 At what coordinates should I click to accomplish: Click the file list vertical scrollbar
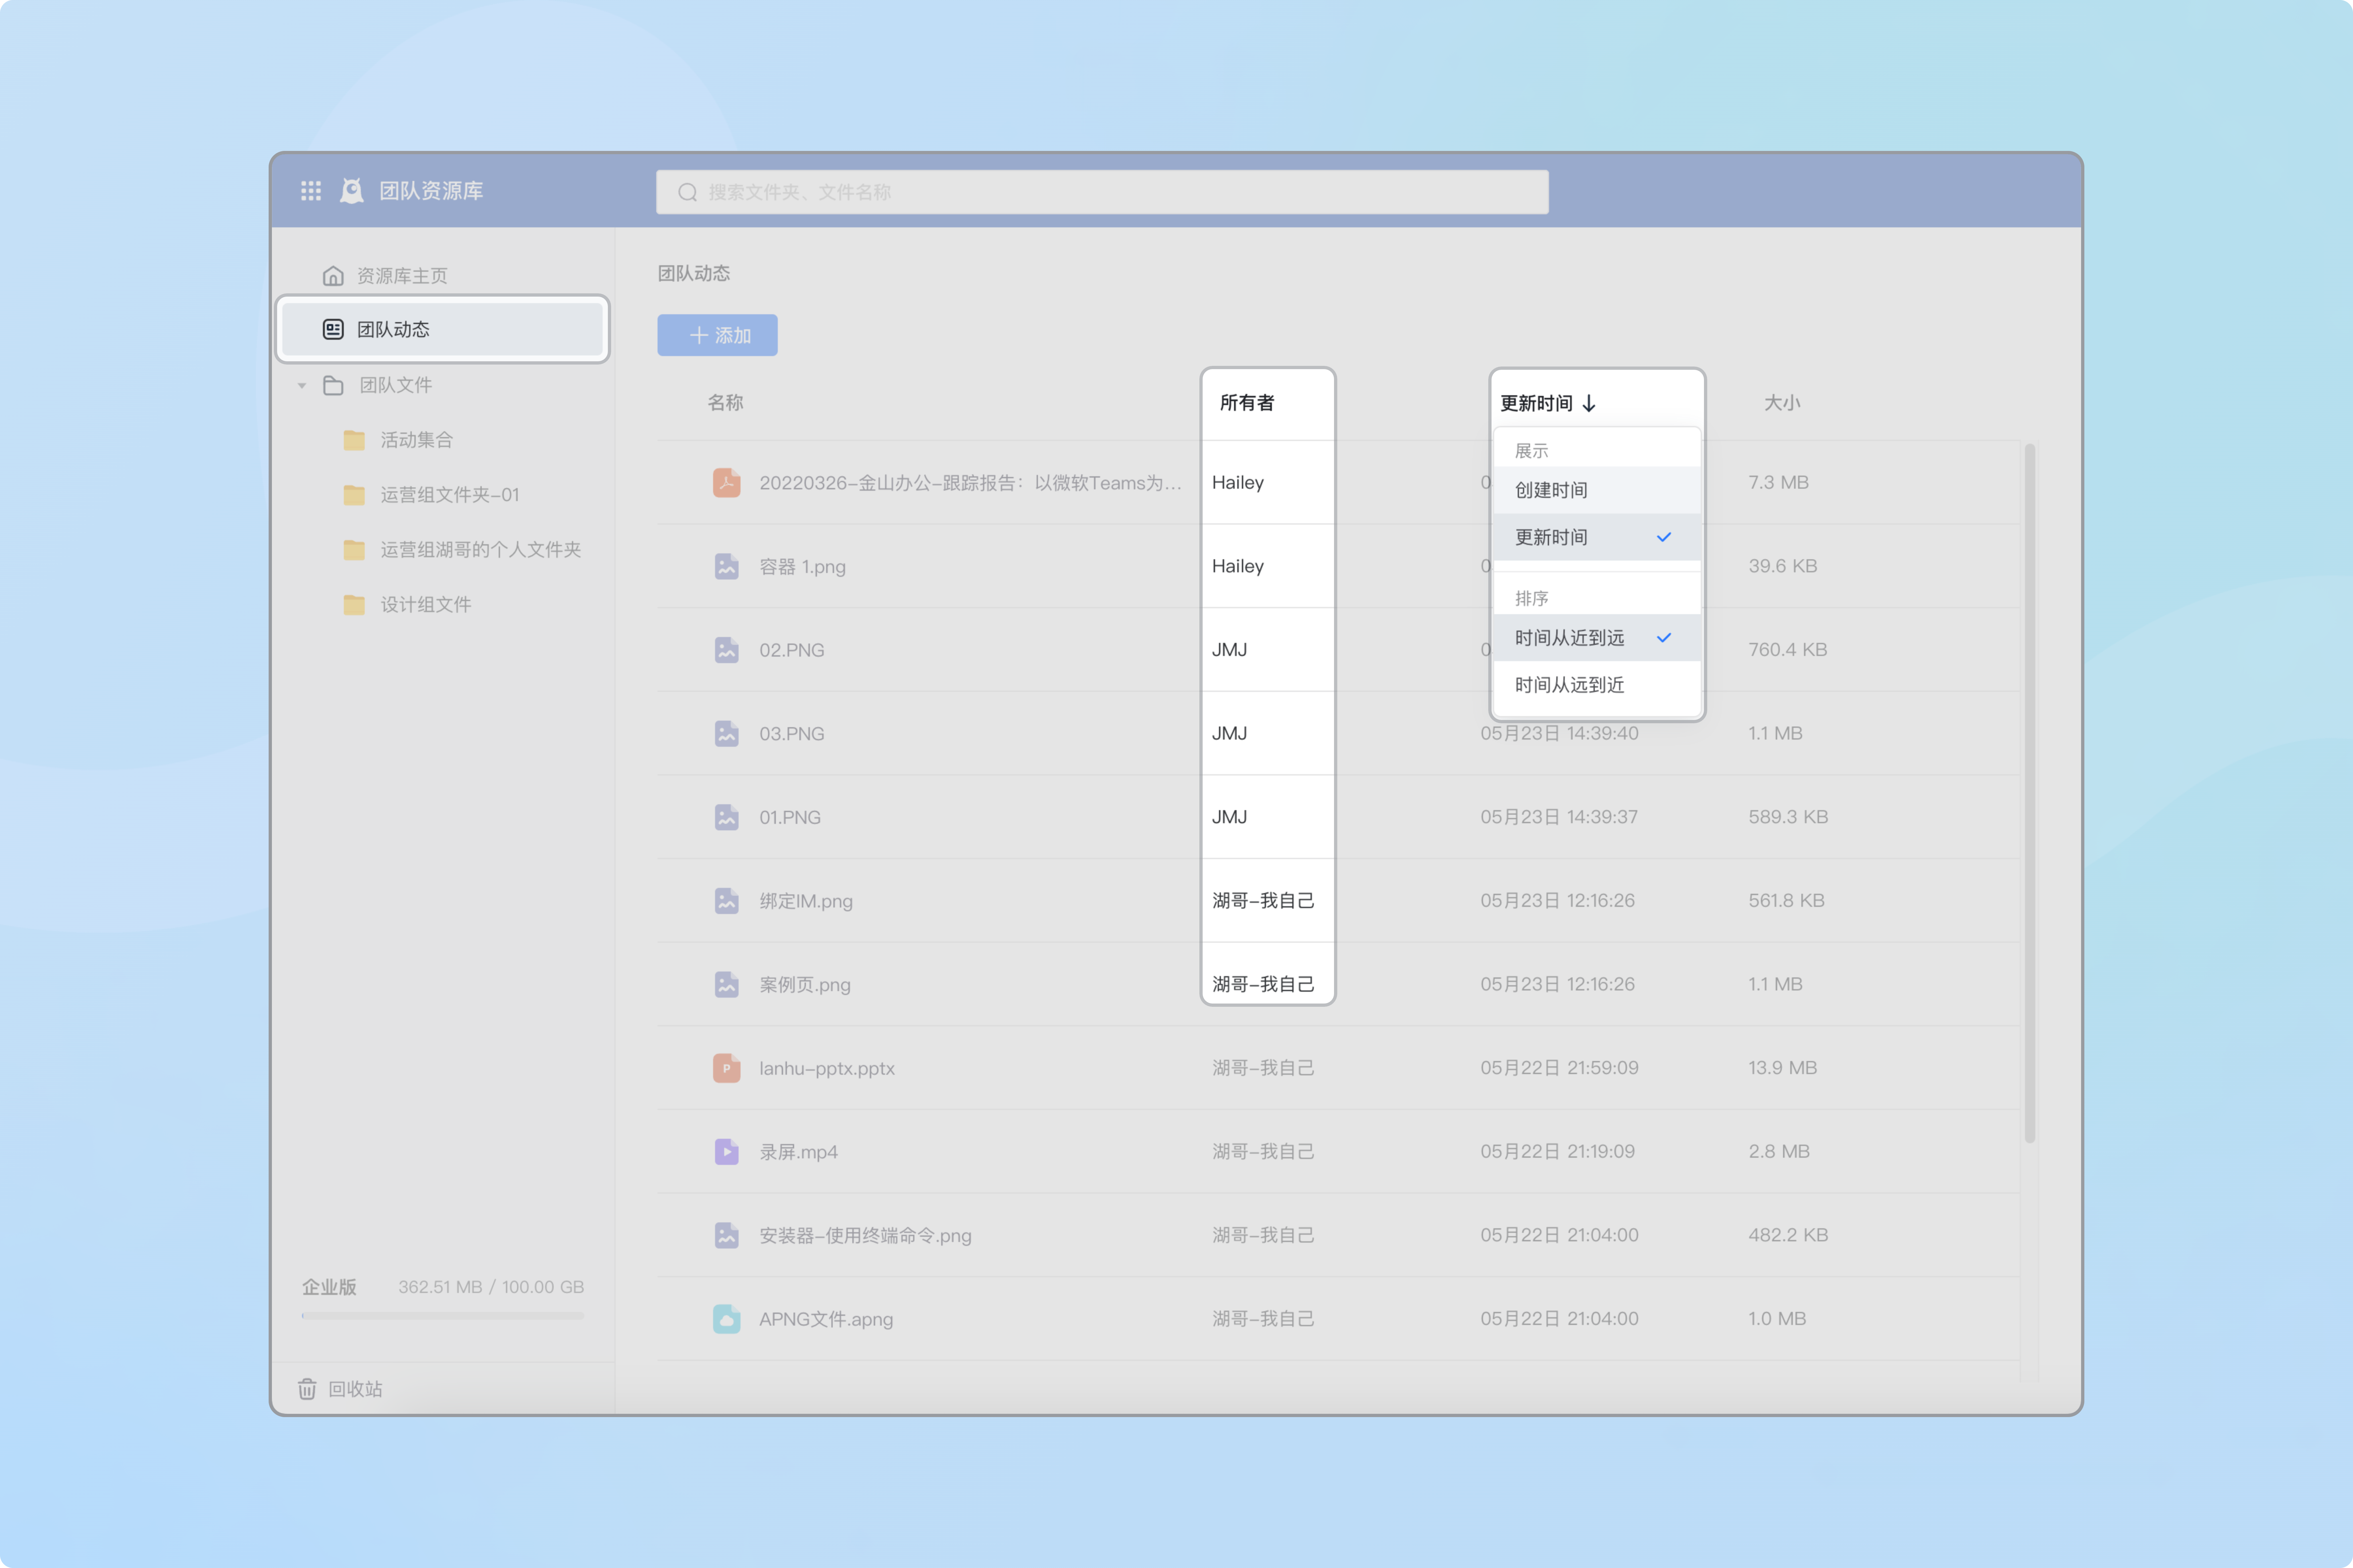pyautogui.click(x=2030, y=793)
